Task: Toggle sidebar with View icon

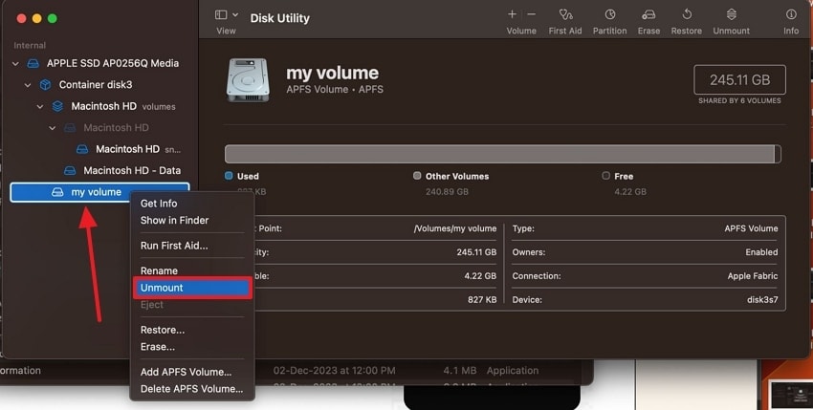Action: click(221, 15)
